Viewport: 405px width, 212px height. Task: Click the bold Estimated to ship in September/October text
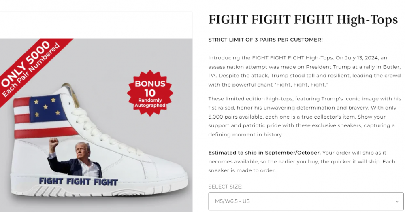pyautogui.click(x=264, y=153)
